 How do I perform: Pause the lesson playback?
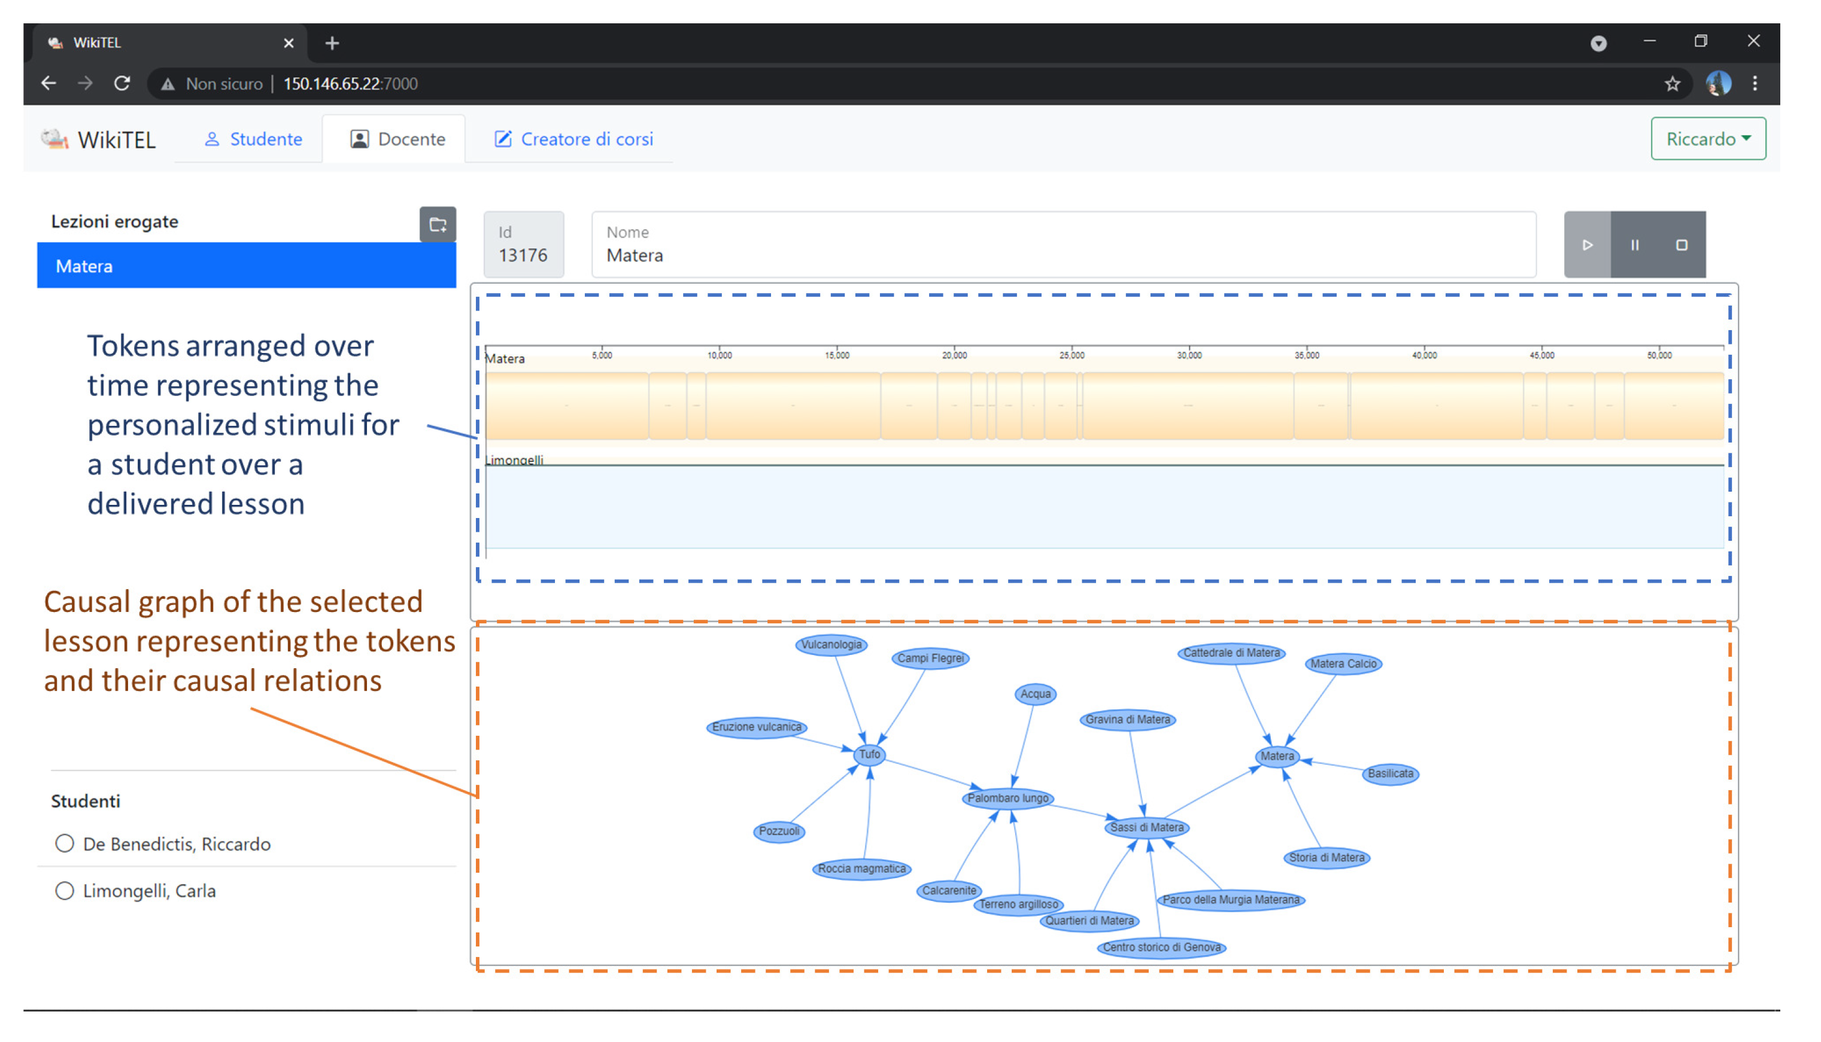pos(1634,245)
